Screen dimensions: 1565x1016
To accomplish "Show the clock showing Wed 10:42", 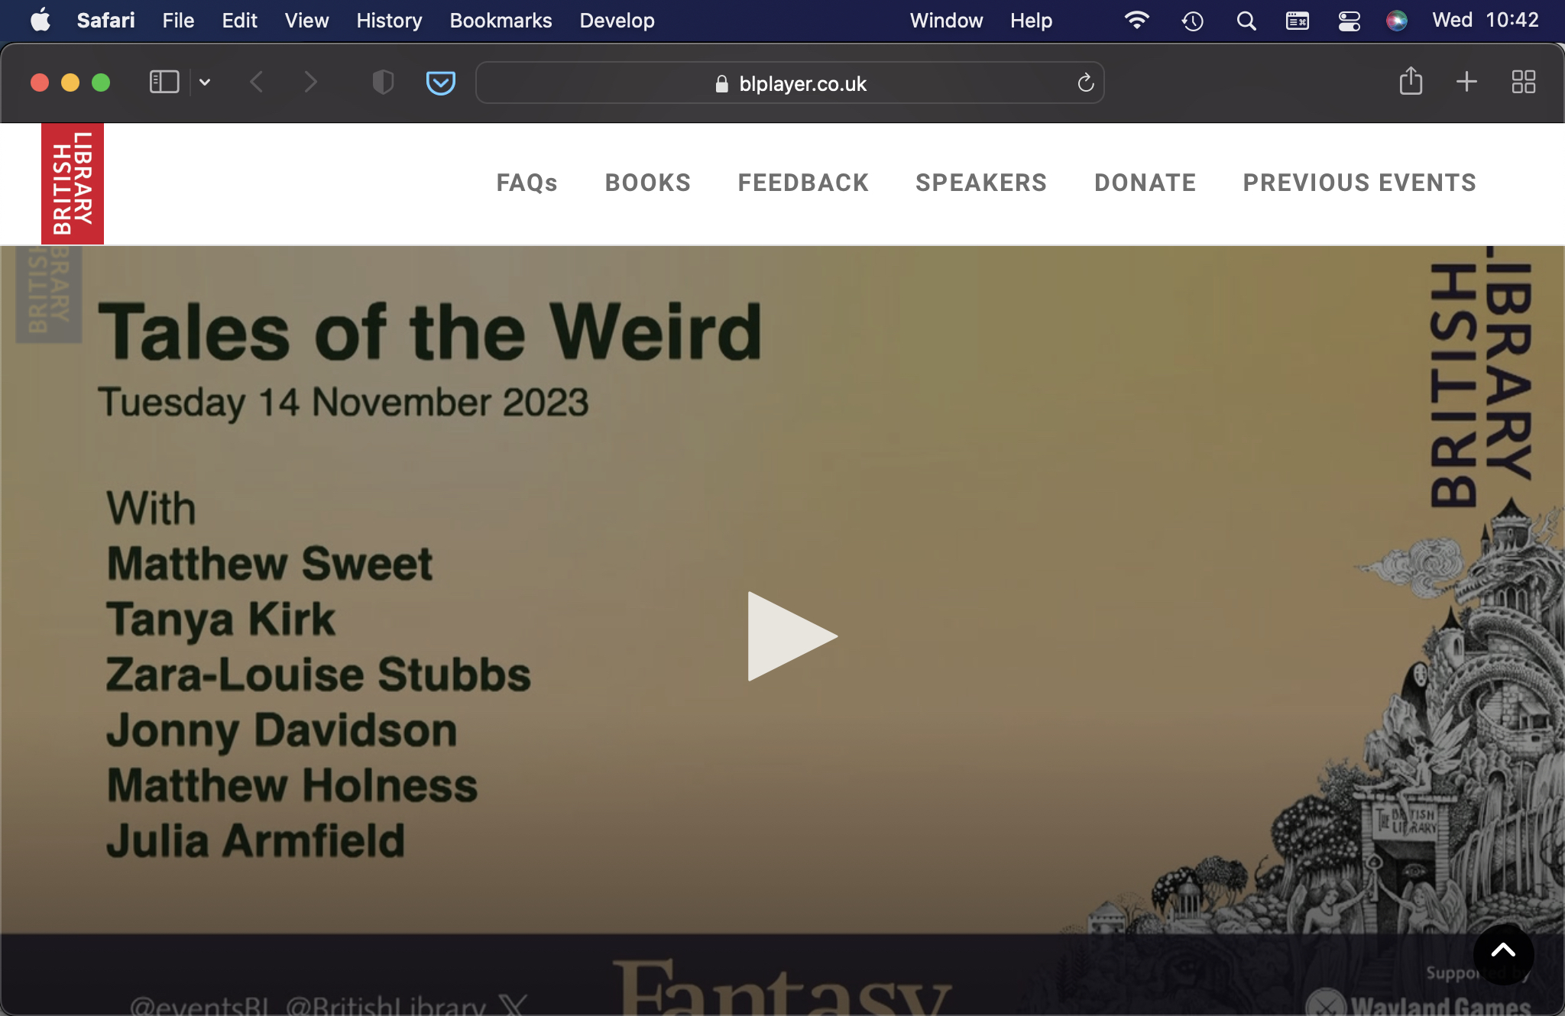I will [x=1485, y=20].
